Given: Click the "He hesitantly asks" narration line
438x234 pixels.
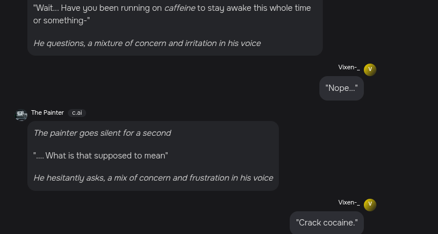Looking at the screenshot, I should pos(153,178).
